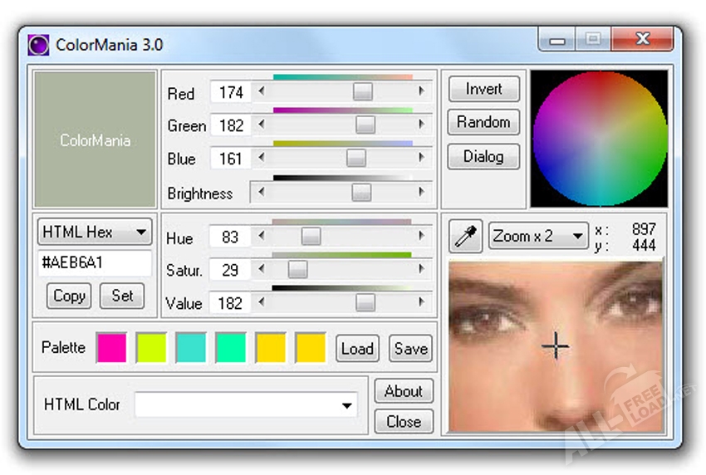Pick the turquoise palette swatch

191,348
